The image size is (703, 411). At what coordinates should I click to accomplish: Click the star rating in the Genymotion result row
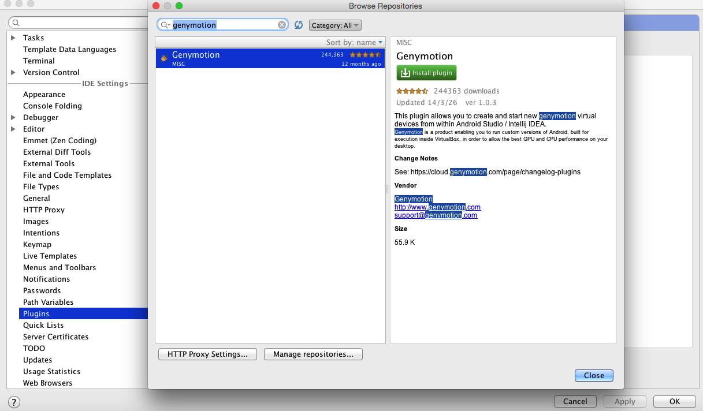[366, 55]
